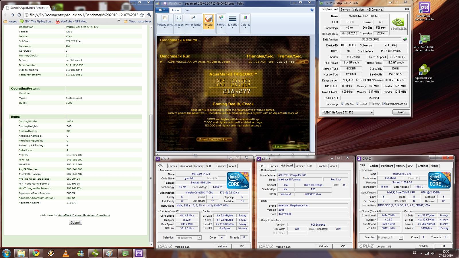Open cpuz64.exe desktop shortcut

424,12
